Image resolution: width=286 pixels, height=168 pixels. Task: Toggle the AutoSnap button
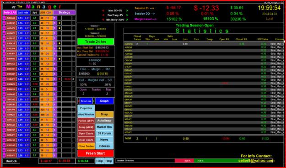pyautogui.click(x=104, y=121)
